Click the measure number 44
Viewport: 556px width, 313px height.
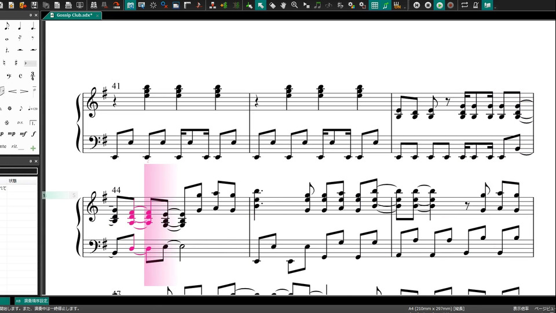pos(116,190)
